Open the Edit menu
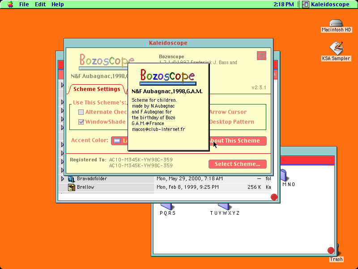Image resolution: width=358 pixels, height=269 pixels. [x=40, y=4]
